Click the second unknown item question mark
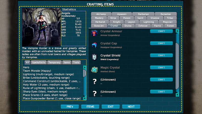Viewport: 202px width, 114px height. 95,93
